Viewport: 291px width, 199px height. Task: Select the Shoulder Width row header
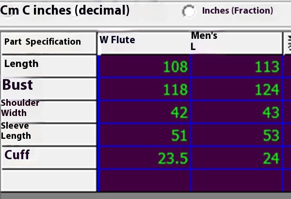pos(48,112)
